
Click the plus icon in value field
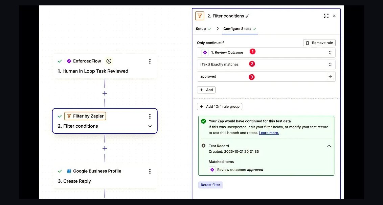tap(330, 77)
